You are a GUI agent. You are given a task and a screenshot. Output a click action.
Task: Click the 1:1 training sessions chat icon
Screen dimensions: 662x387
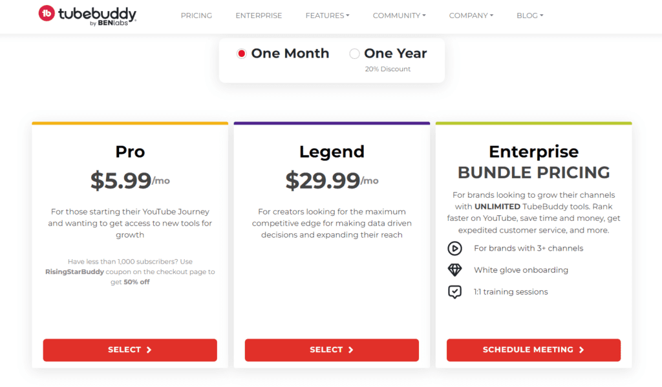tap(454, 292)
